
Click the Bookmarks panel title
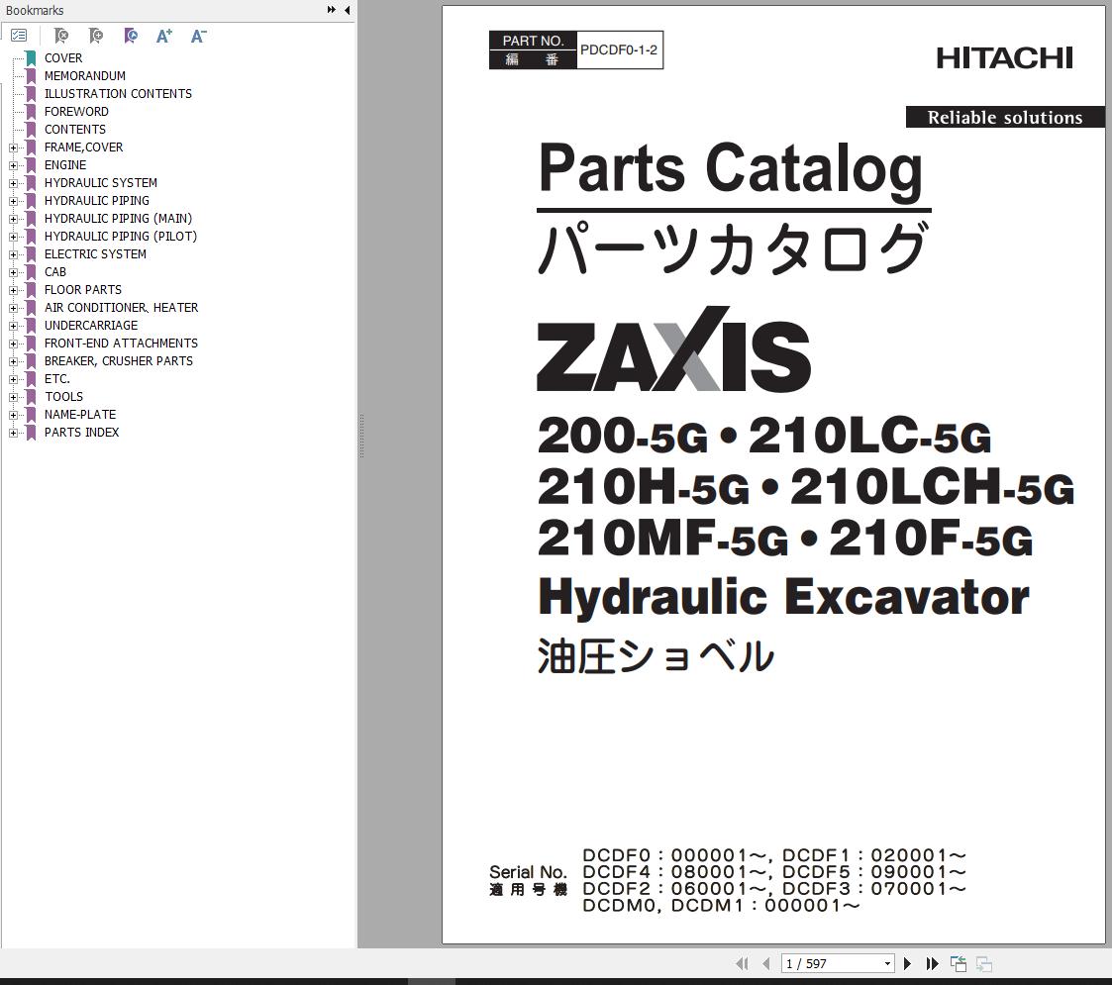35,11
